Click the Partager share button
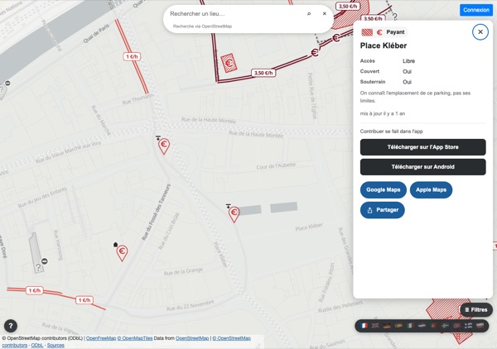Image resolution: width=497 pixels, height=349 pixels. [382, 210]
